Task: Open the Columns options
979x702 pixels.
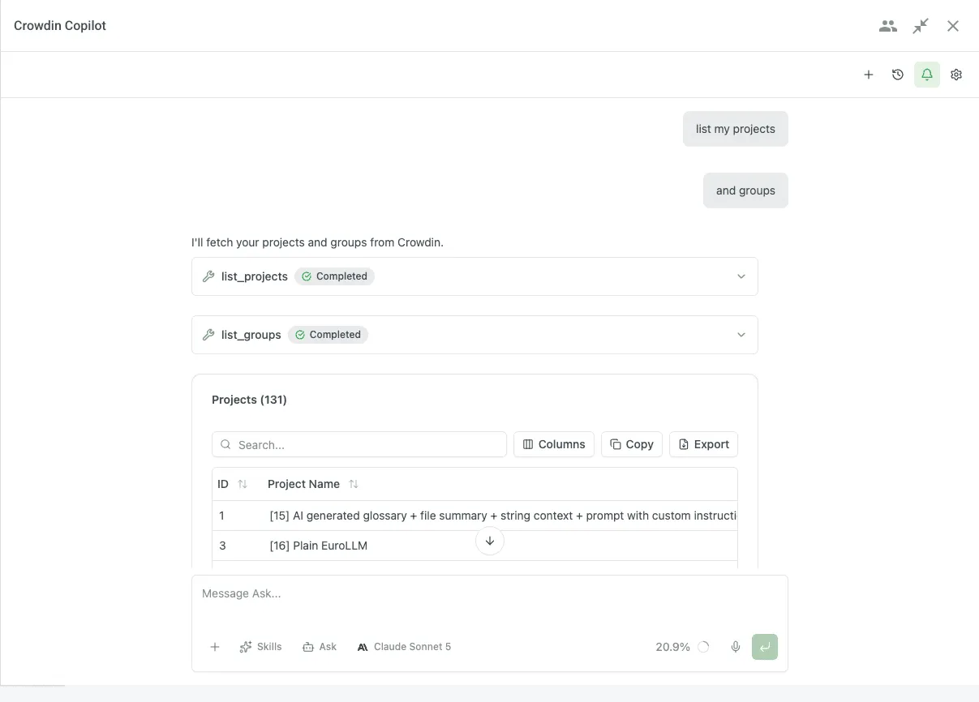Action: (x=554, y=444)
